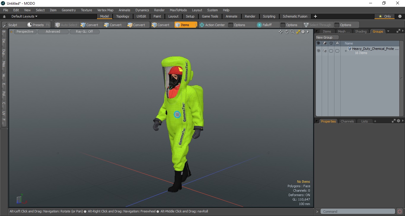Image resolution: width=405 pixels, height=216 pixels.
Task: Switch to the Channels tab
Action: click(347, 121)
